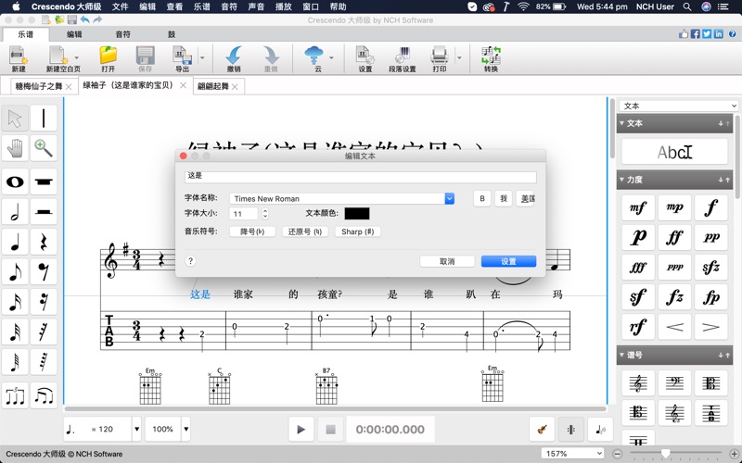Open the Times New Roman font dropdown
Image resolution: width=742 pixels, height=463 pixels.
[x=449, y=198]
